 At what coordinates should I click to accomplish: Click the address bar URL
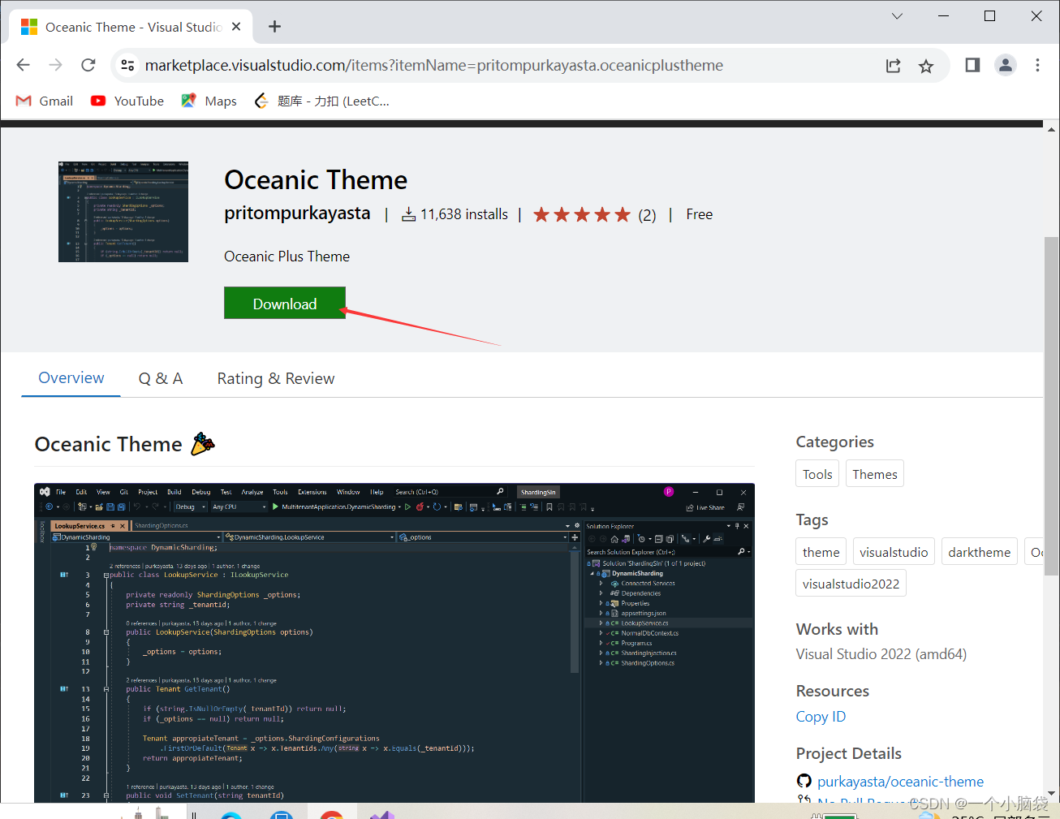tap(434, 65)
